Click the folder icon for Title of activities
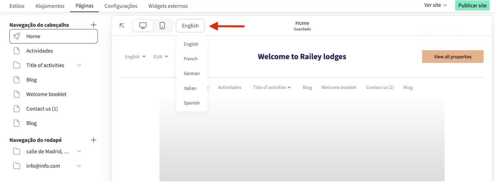 17,65
